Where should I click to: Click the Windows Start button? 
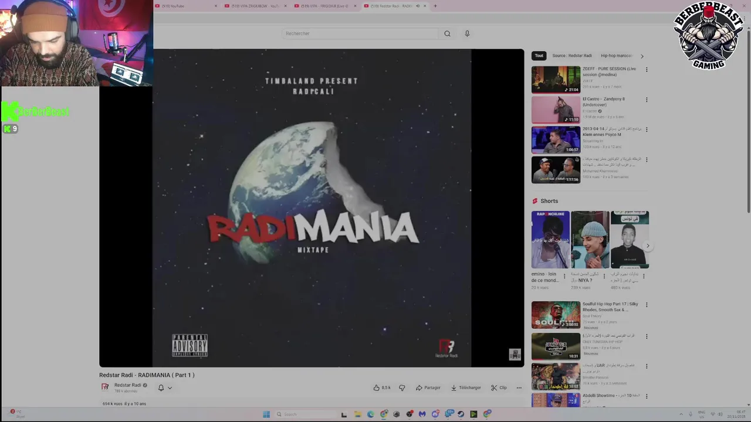pos(266,414)
